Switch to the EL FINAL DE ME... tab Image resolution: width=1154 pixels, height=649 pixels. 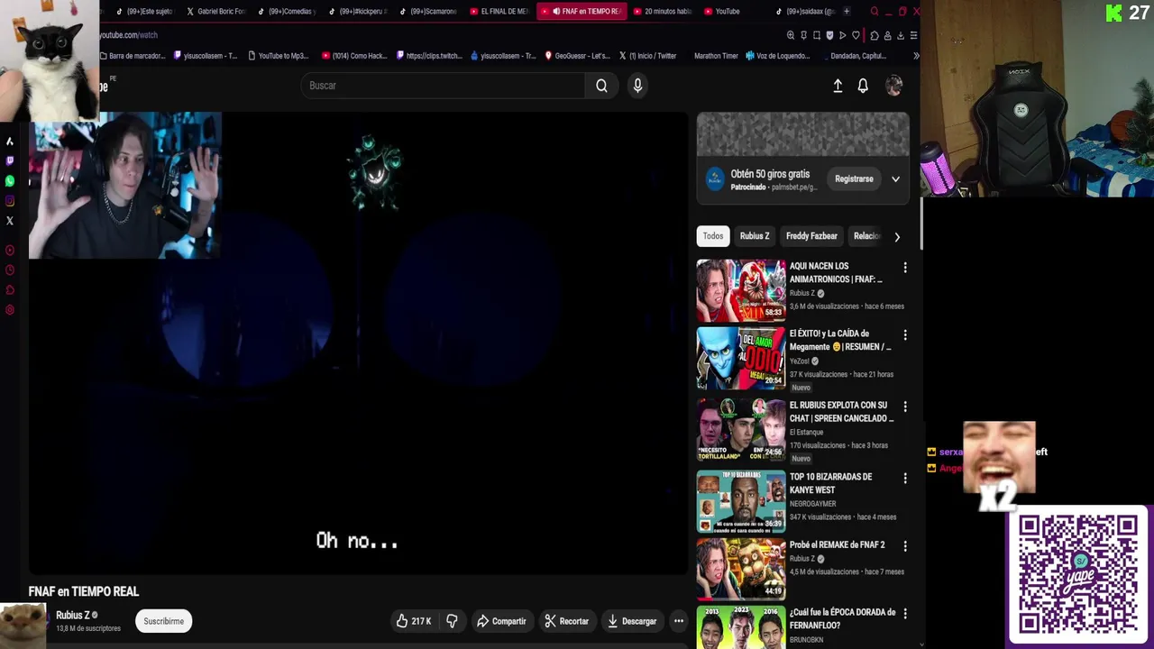click(499, 12)
